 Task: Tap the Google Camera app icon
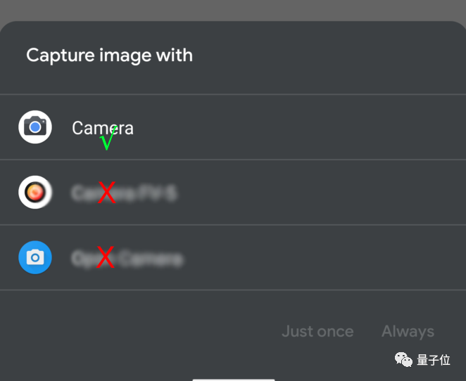click(35, 127)
